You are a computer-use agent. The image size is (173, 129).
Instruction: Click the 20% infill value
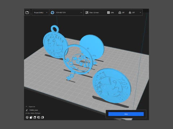[x=112, y=13]
